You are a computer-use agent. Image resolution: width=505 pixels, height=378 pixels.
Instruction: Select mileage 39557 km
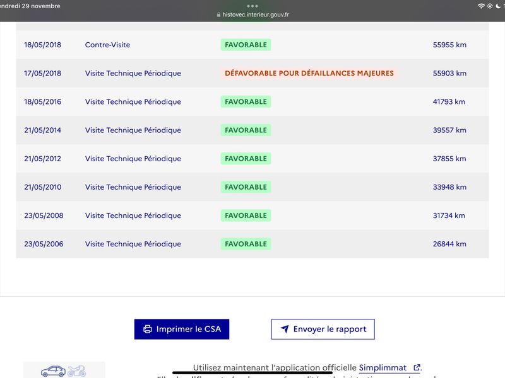449,130
